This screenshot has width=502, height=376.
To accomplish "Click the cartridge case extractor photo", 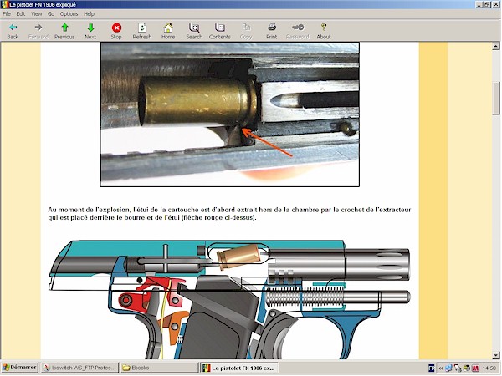I will coord(229,114).
